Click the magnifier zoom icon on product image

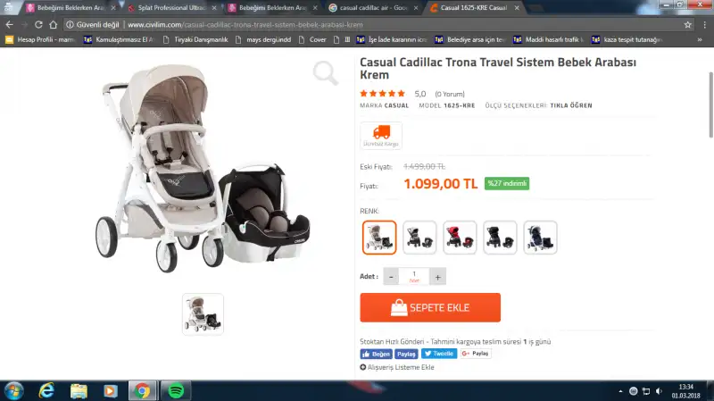click(x=325, y=73)
